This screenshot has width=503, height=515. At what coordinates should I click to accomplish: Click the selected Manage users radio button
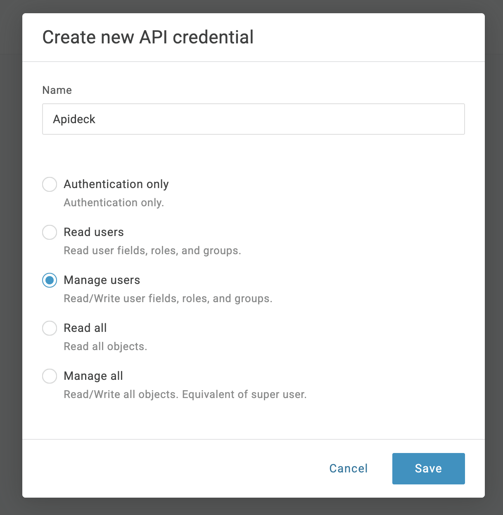[x=50, y=280]
